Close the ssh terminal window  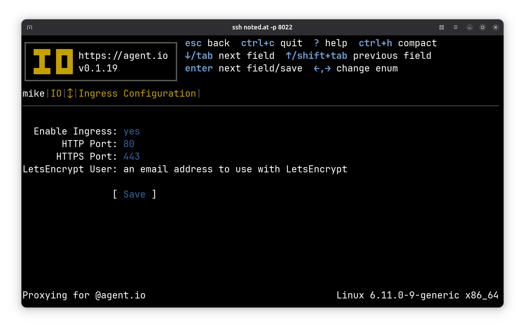496,27
